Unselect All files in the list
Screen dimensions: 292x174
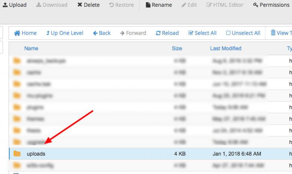(243, 33)
